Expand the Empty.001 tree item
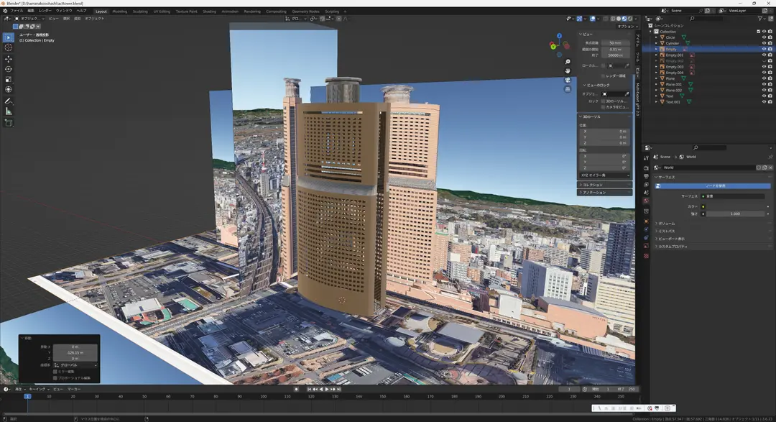The image size is (776, 422). coord(657,55)
